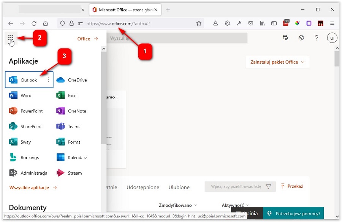Show site security padlock info
The image size is (342, 222).
(71, 23)
